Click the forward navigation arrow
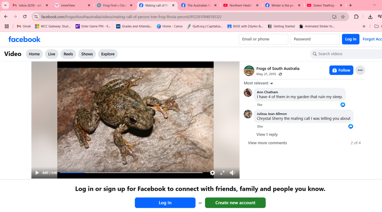This screenshot has width=382, height=212. coord(15,17)
